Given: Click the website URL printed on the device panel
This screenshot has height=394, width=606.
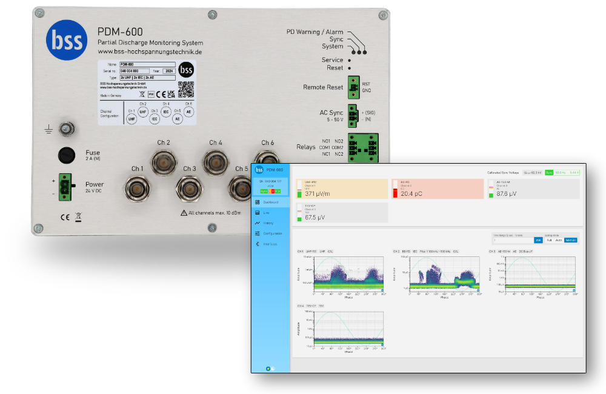Looking at the screenshot, I should pos(150,52).
